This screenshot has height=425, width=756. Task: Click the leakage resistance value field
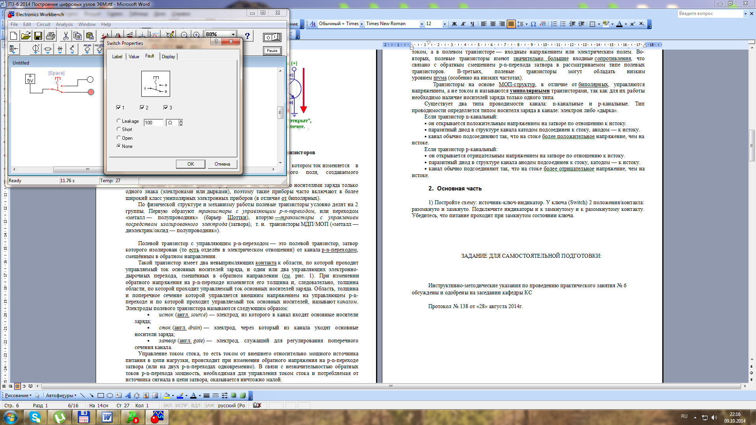pos(153,123)
